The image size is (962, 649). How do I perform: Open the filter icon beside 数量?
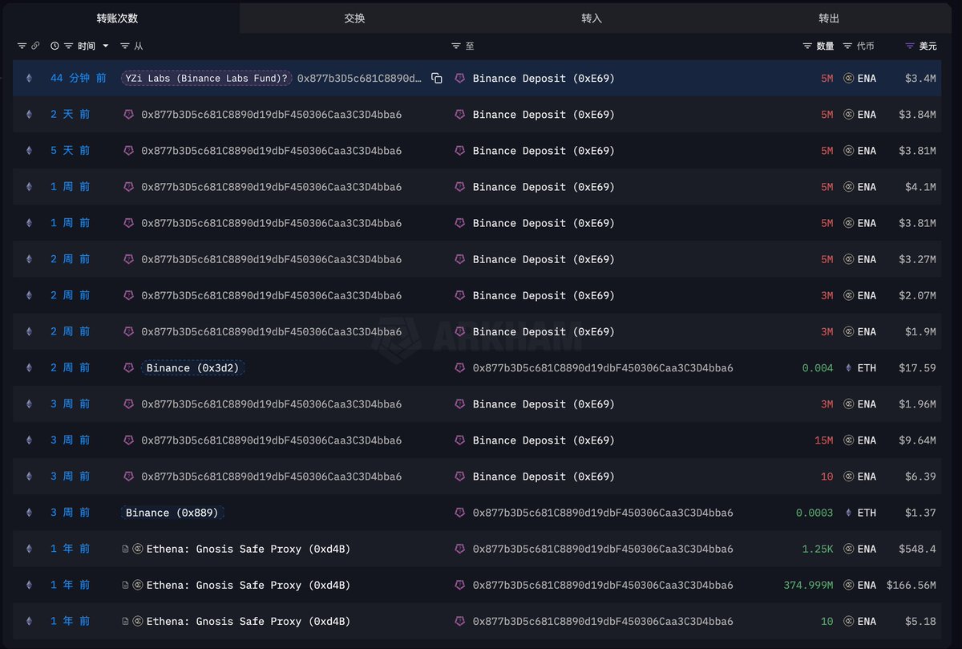pyautogui.click(x=807, y=47)
